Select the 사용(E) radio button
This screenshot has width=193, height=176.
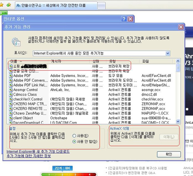coord(74,136)
